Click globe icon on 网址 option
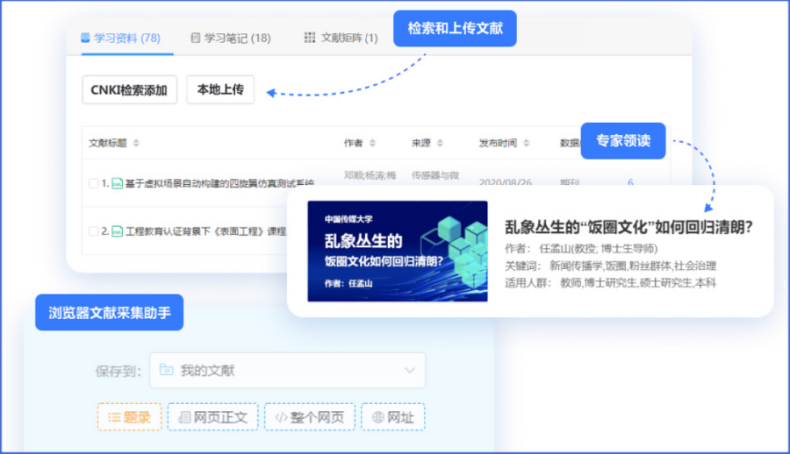The width and height of the screenshot is (790, 454). pos(377,417)
